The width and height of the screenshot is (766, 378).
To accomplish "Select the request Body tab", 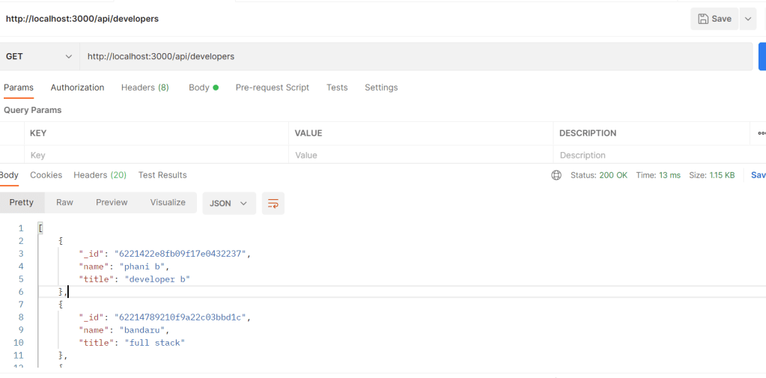I will 203,88.
